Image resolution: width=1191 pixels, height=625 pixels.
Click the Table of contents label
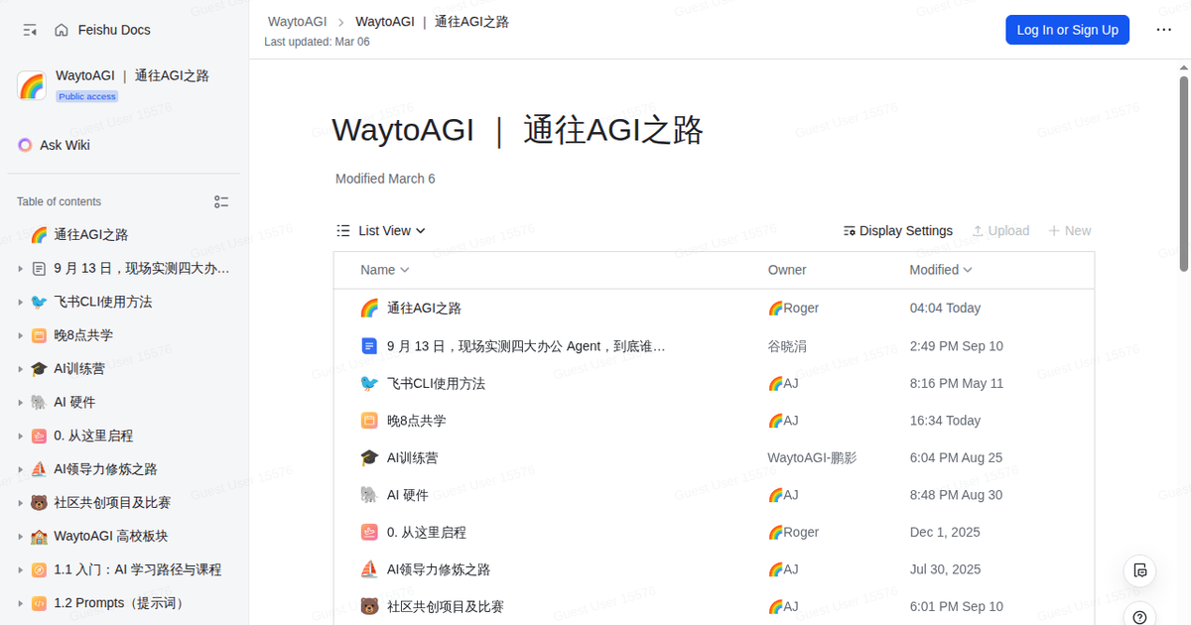(59, 201)
